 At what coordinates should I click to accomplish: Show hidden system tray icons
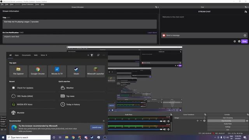215,137
